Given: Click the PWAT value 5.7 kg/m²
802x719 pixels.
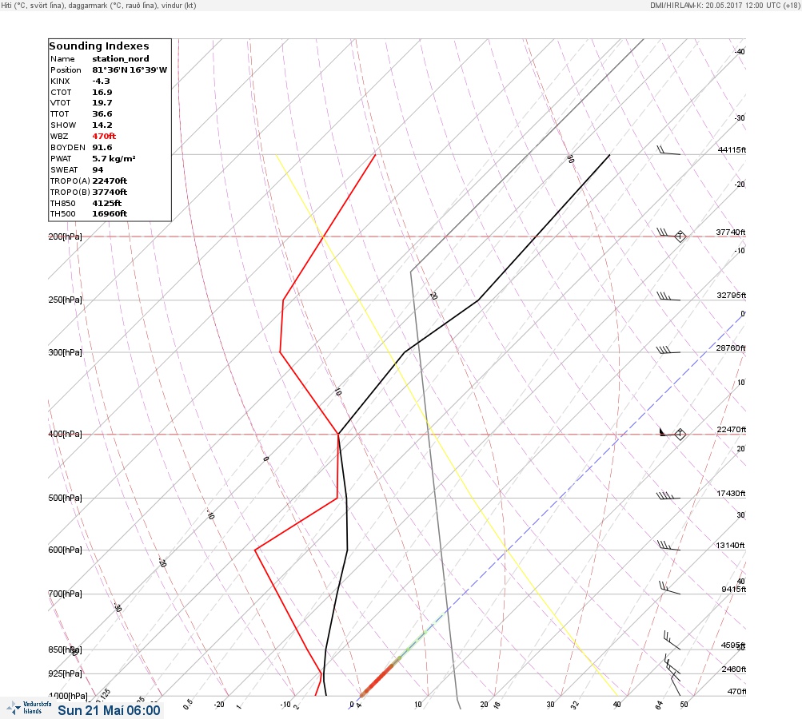Looking at the screenshot, I should coord(114,158).
